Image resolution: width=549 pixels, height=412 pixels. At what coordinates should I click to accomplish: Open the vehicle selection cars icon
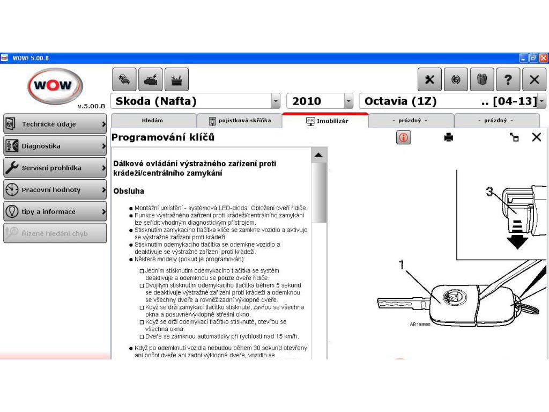[x=124, y=79]
